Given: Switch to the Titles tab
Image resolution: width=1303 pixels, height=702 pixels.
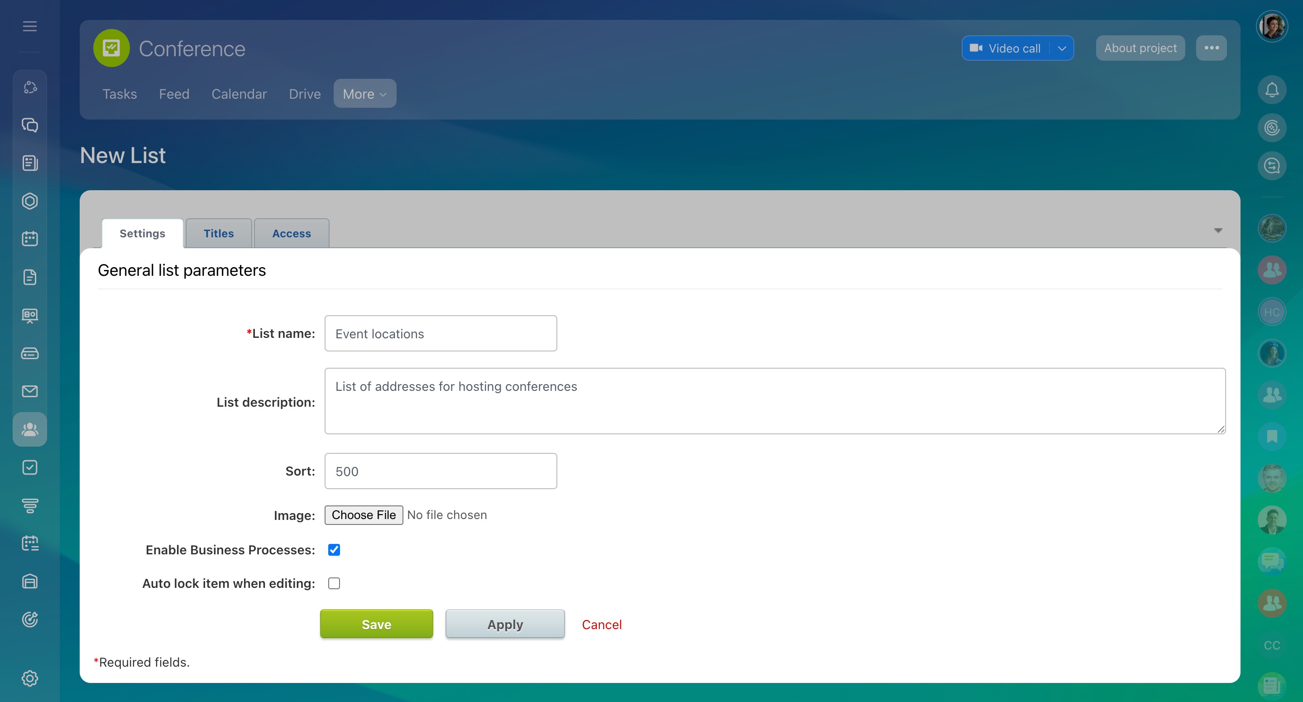Looking at the screenshot, I should click(x=219, y=233).
